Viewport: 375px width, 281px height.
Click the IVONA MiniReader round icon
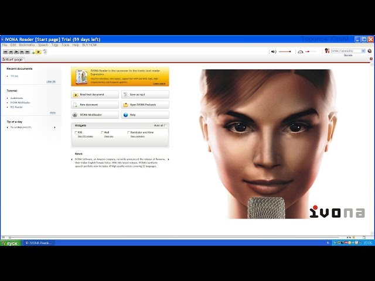coord(75,115)
